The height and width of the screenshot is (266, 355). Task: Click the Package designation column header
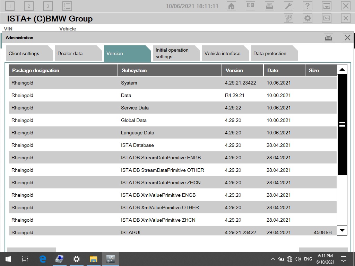point(63,70)
